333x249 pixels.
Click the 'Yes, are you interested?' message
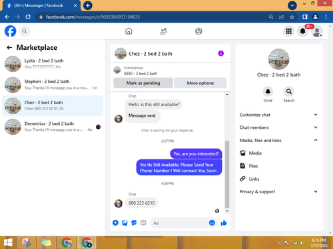pos(196,154)
